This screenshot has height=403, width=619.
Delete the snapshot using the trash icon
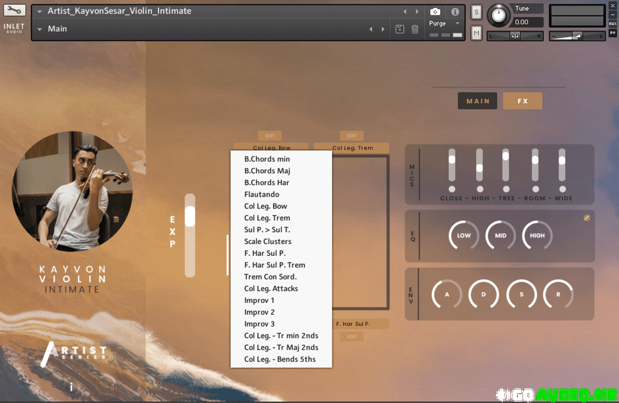[415, 29]
